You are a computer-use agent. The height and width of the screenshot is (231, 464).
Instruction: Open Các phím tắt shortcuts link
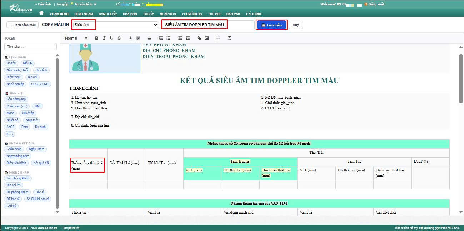point(71,227)
